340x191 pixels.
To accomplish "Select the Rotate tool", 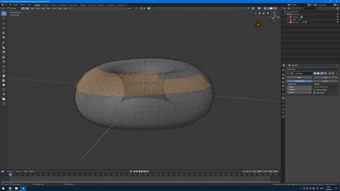I will [x=4, y=28].
